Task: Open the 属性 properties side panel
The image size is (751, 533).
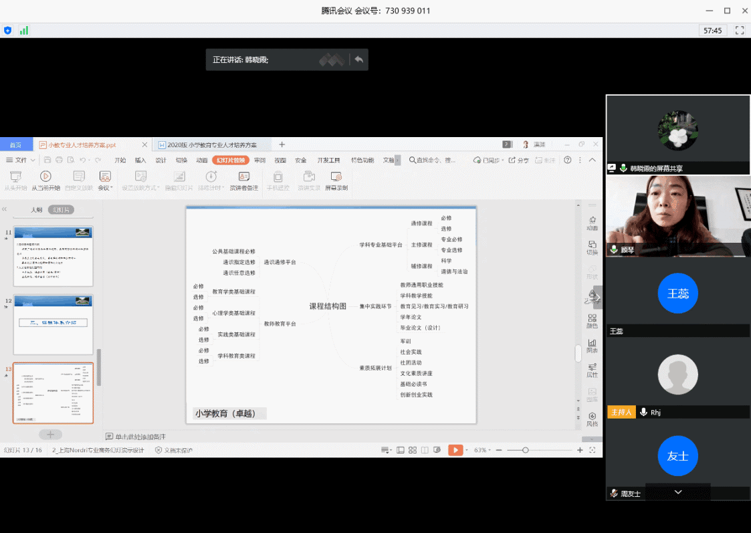Action: pos(592,370)
